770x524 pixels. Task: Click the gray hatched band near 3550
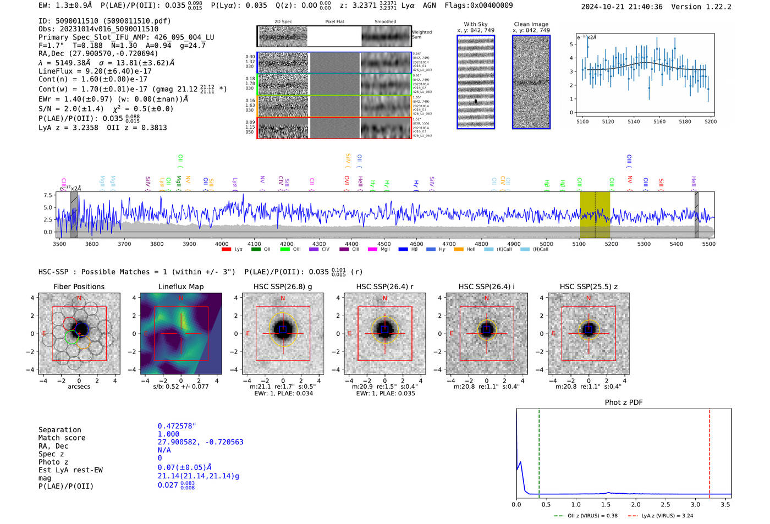(x=74, y=215)
